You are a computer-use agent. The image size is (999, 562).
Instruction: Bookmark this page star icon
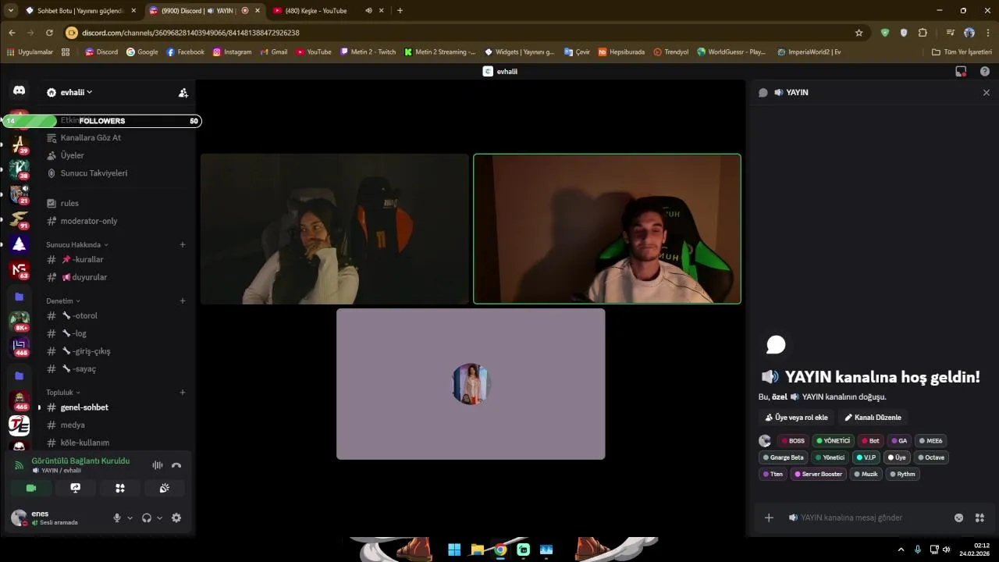click(x=859, y=33)
